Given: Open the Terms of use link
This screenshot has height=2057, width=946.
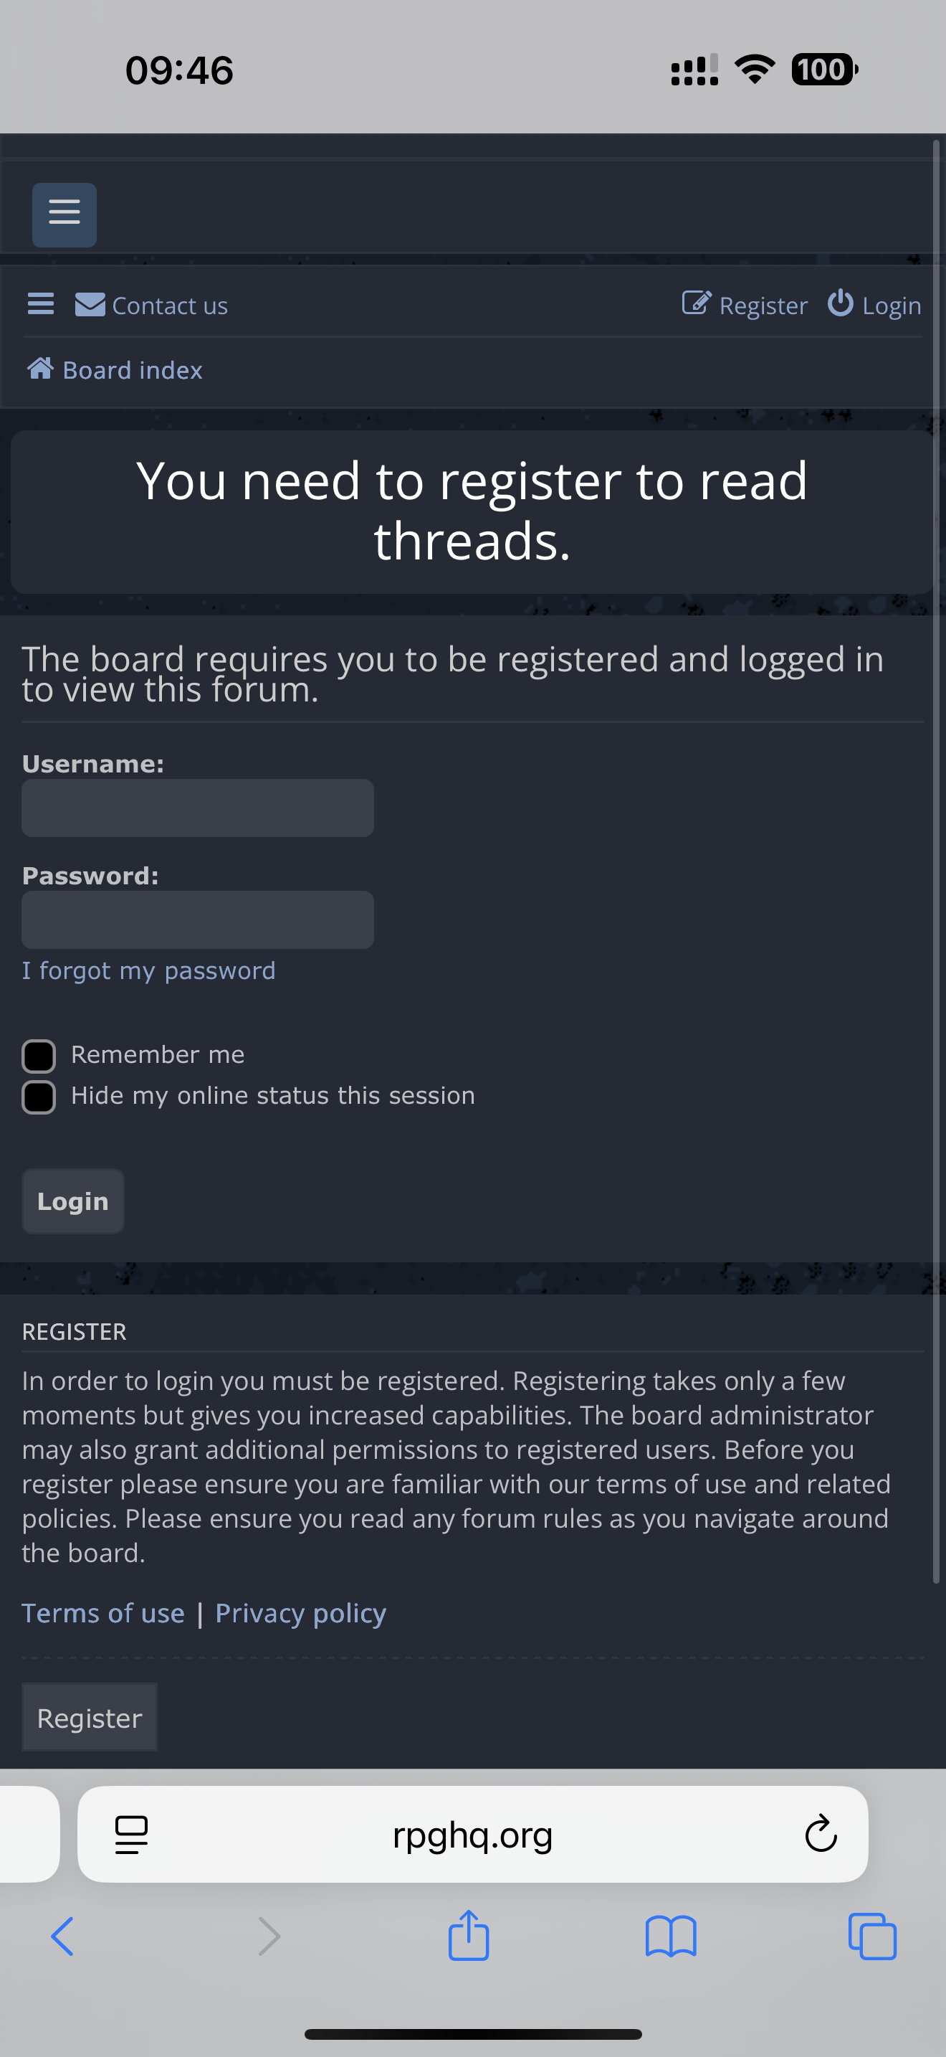Looking at the screenshot, I should (x=103, y=1613).
